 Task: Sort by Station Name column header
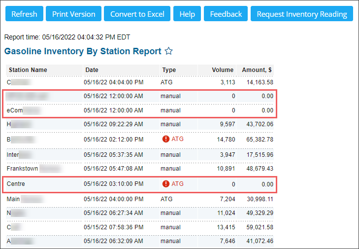(x=28, y=70)
